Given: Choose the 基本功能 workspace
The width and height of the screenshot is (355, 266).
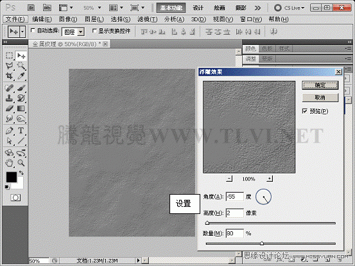Looking at the screenshot, I should (x=171, y=8).
